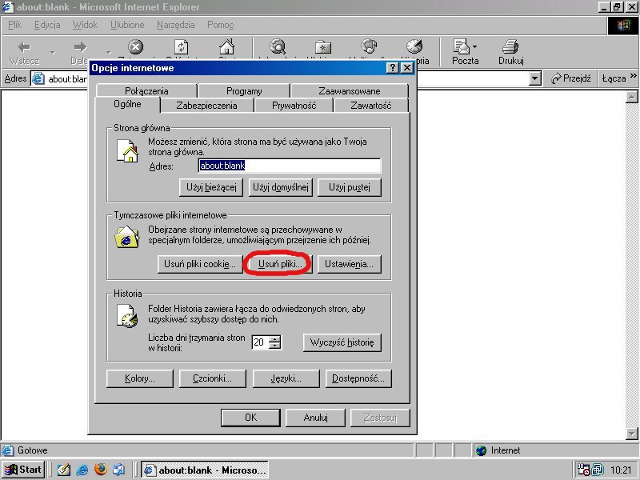Click the Search magnifier toolbar icon

pos(278,47)
